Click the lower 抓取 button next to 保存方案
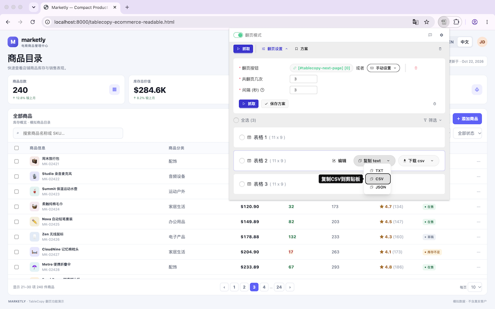Screen dimensions: 495x309 (249, 104)
